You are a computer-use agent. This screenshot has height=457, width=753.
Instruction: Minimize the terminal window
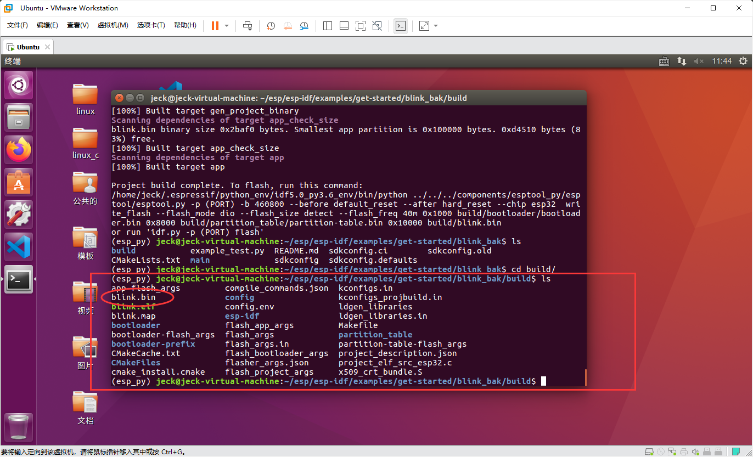(x=130, y=98)
